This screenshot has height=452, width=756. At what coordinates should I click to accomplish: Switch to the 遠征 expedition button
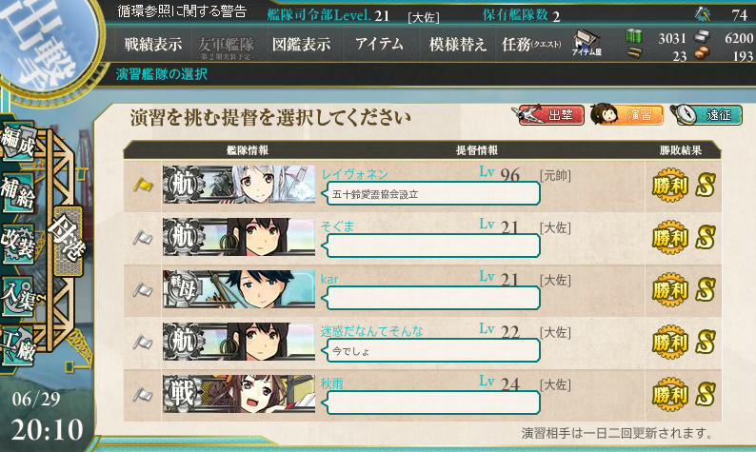click(x=706, y=115)
